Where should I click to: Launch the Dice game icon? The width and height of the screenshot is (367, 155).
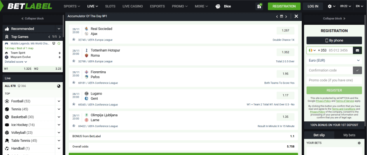click(x=218, y=6)
